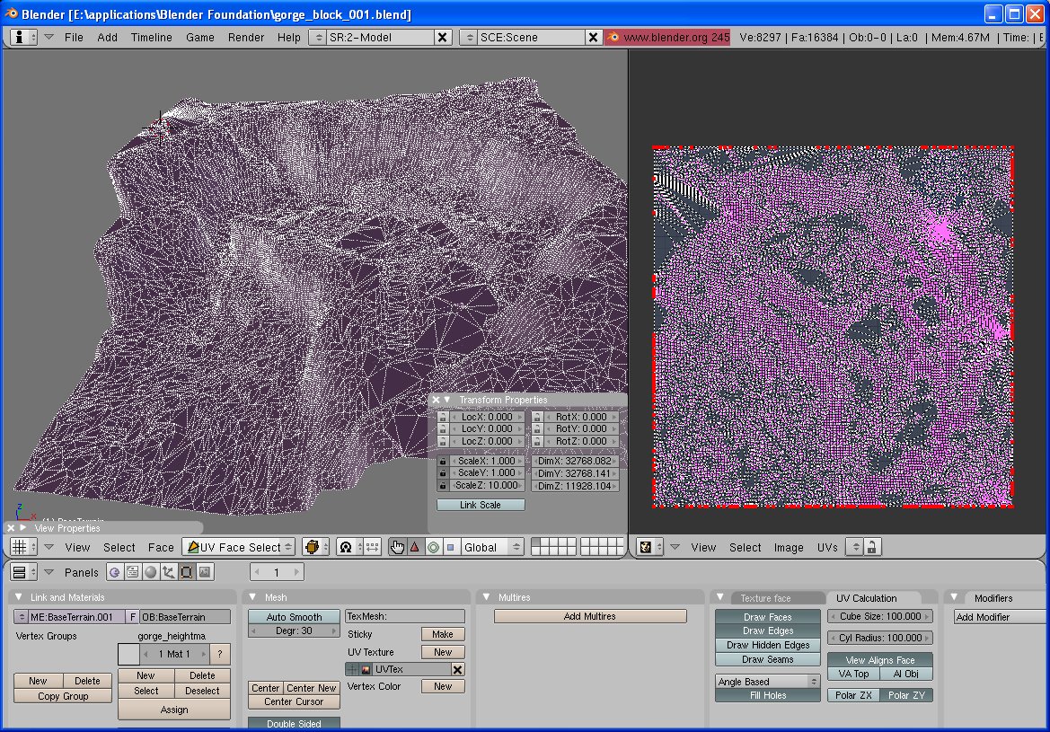Screen dimensions: 1050x732
Task: Switch to the UV Calculation tab
Action: point(866,598)
